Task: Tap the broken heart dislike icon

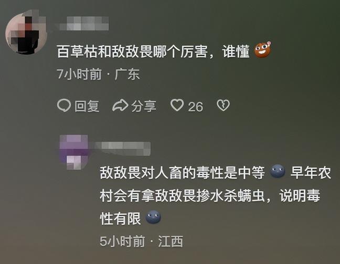Action: tap(223, 106)
